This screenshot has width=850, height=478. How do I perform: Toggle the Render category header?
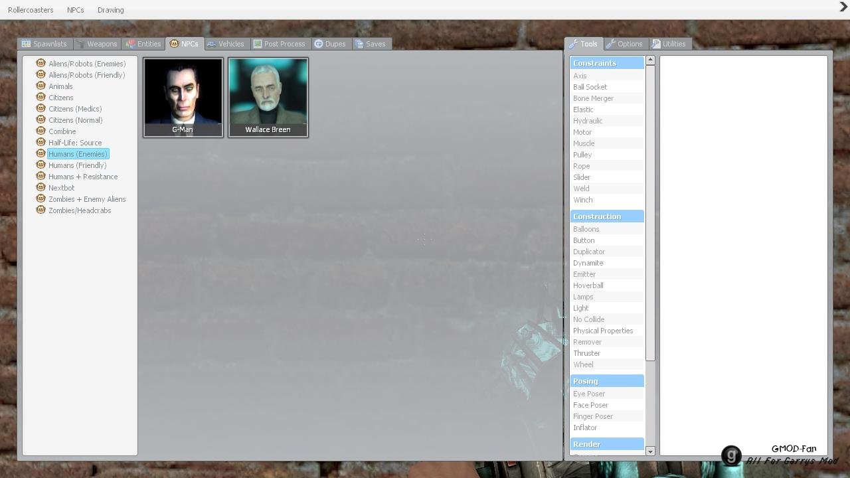tap(607, 444)
